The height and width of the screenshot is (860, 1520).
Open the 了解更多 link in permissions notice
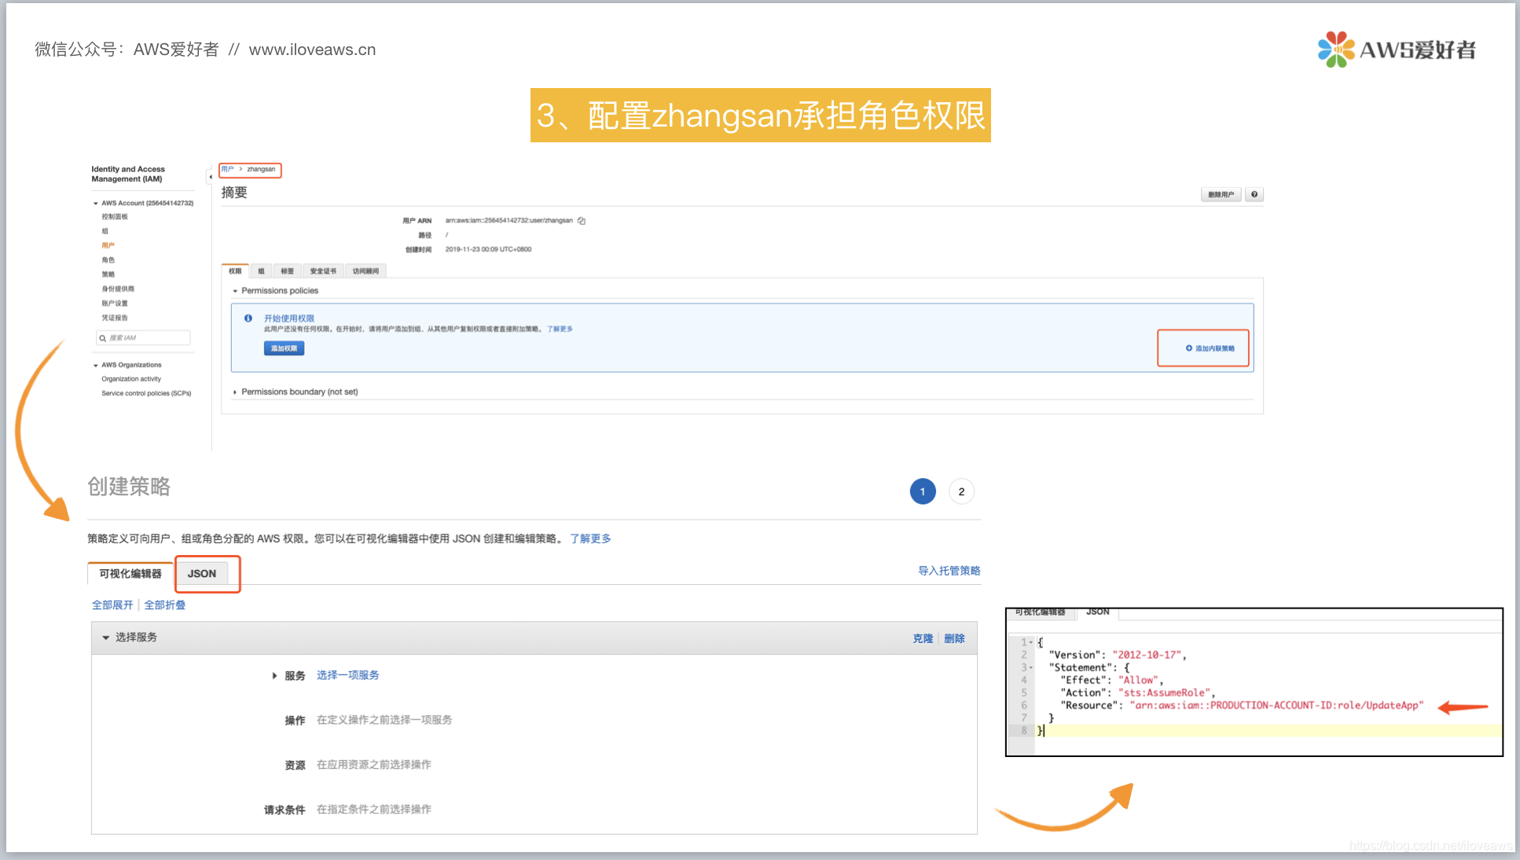coord(560,329)
